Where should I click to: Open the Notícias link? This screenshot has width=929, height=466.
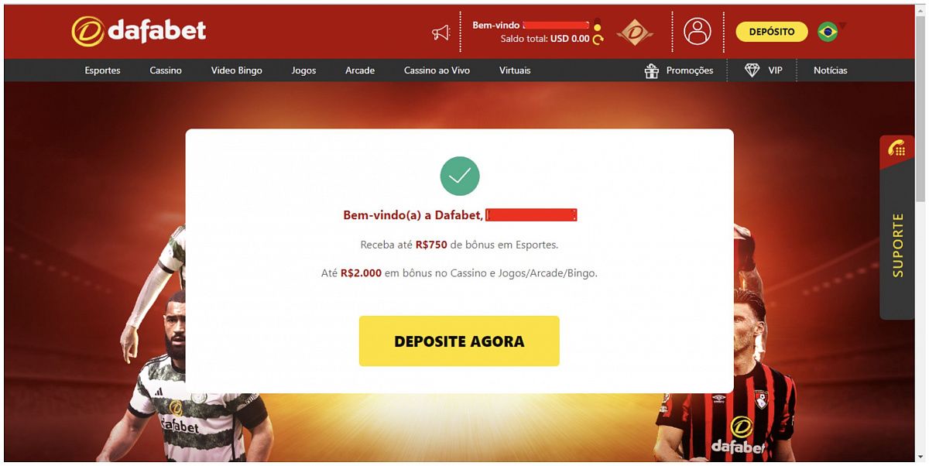(x=830, y=70)
